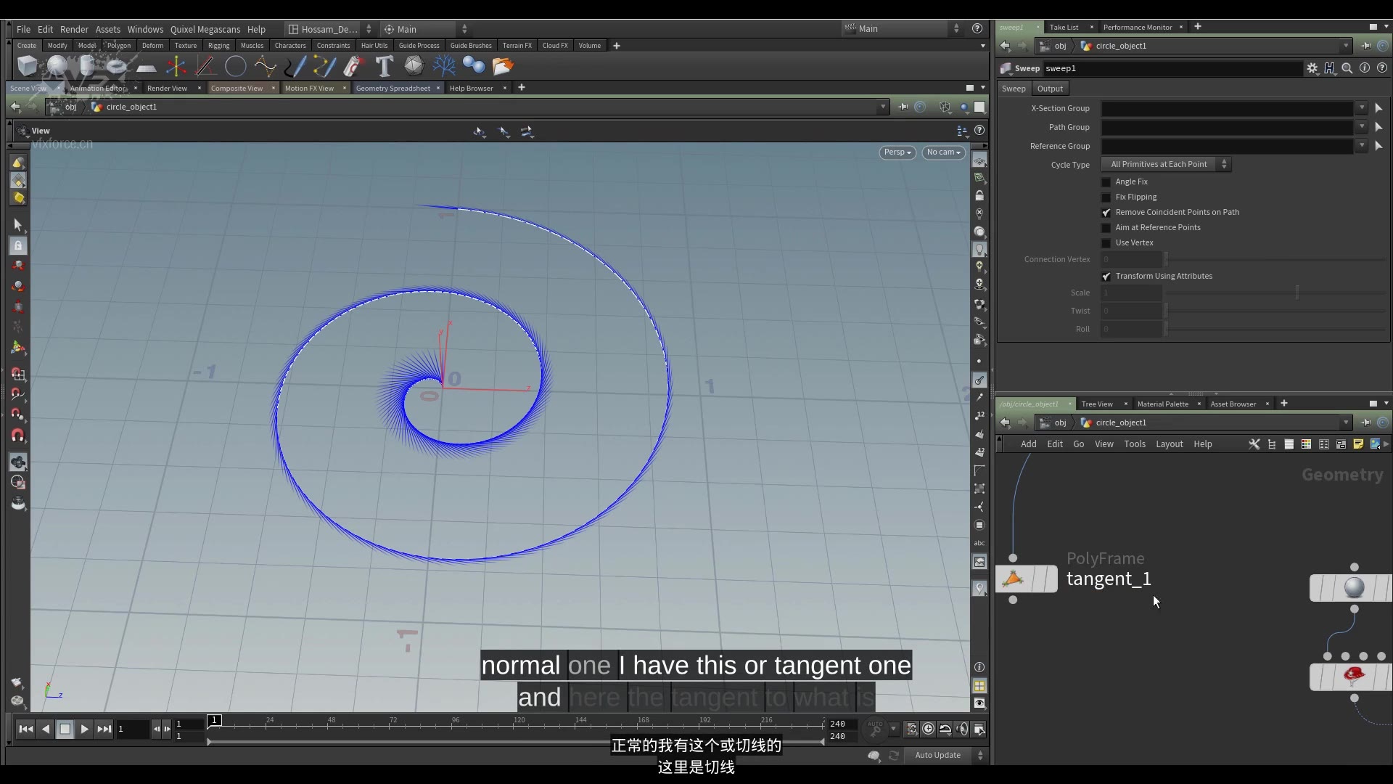Viewport: 1393px width, 784px height.
Task: Toggle the Fix Flipping checkbox
Action: tap(1106, 197)
